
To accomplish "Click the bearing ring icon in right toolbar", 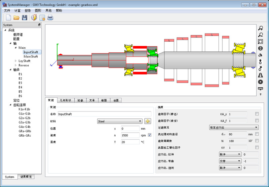I will tap(260, 82).
